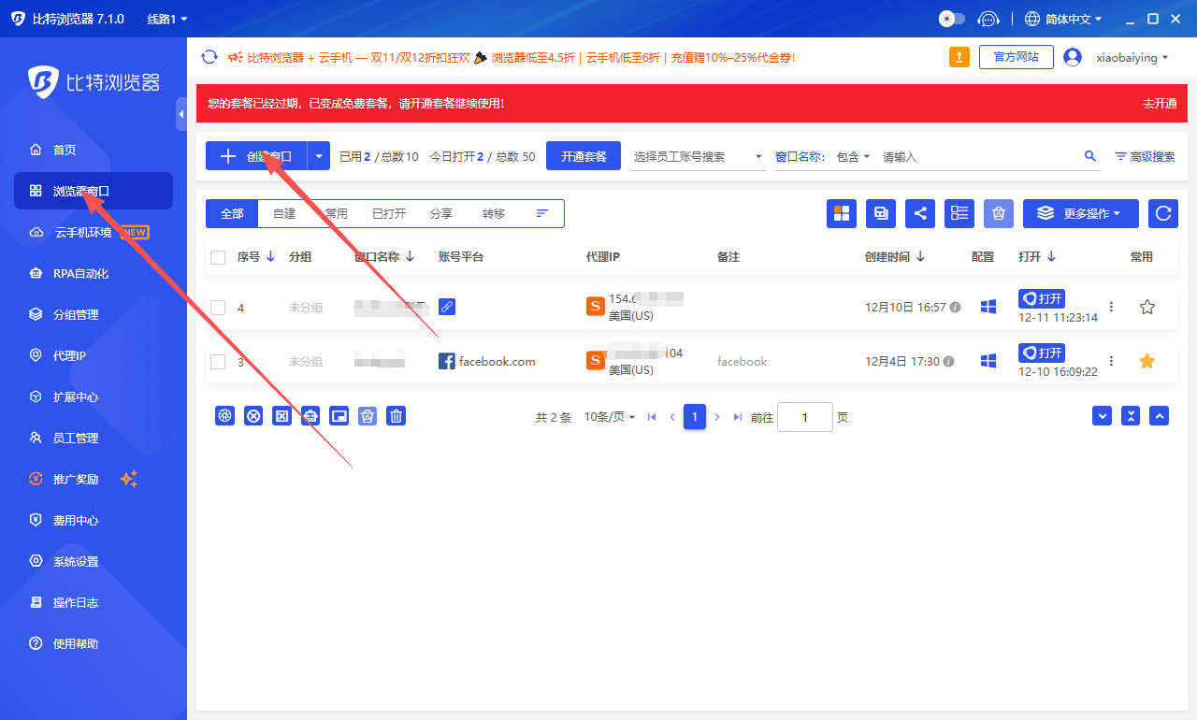Switch to the 已打开 tab

coord(389,213)
